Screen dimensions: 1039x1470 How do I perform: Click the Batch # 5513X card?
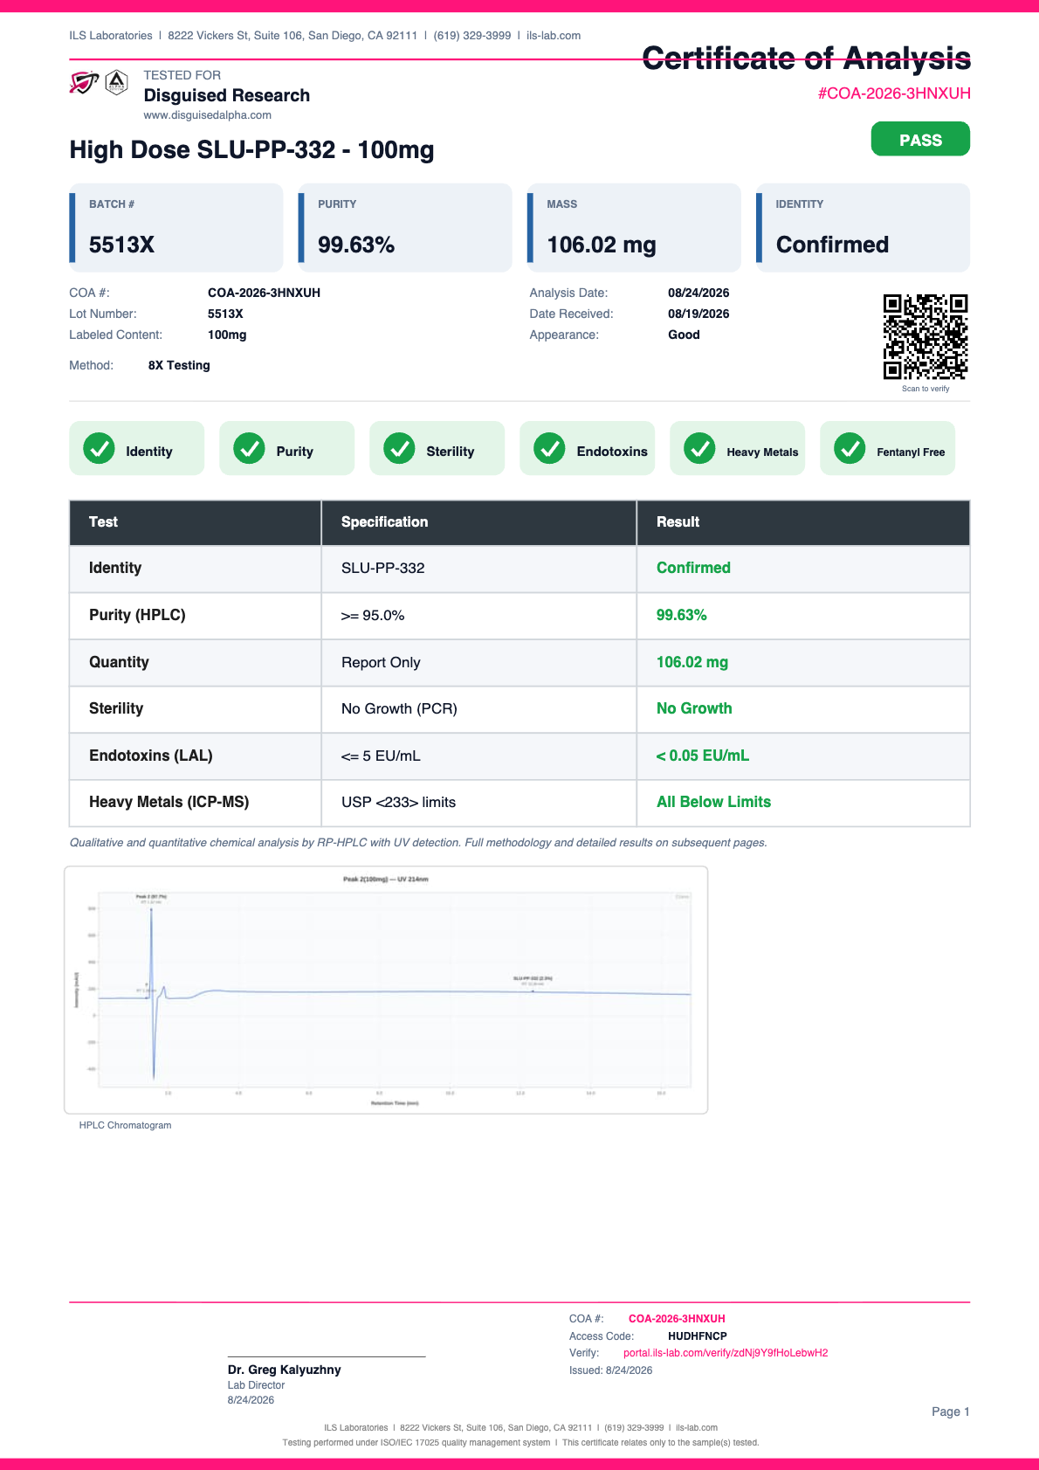coord(176,227)
